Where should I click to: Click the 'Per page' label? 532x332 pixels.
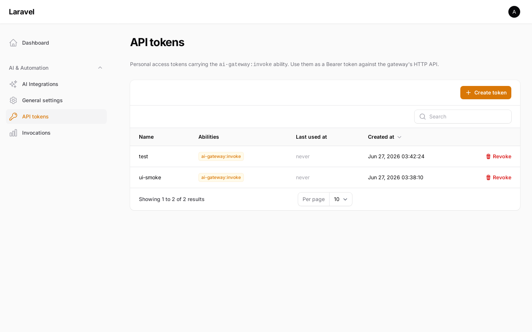point(314,199)
